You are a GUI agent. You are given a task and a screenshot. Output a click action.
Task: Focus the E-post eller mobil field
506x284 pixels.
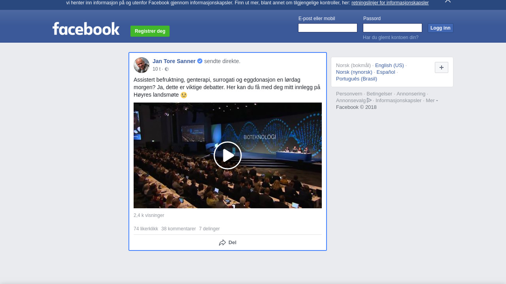point(328,28)
